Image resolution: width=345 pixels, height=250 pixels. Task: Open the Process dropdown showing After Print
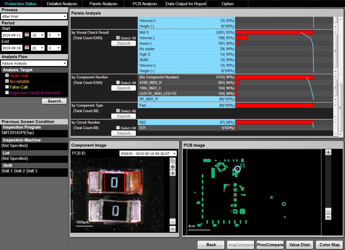pos(34,16)
